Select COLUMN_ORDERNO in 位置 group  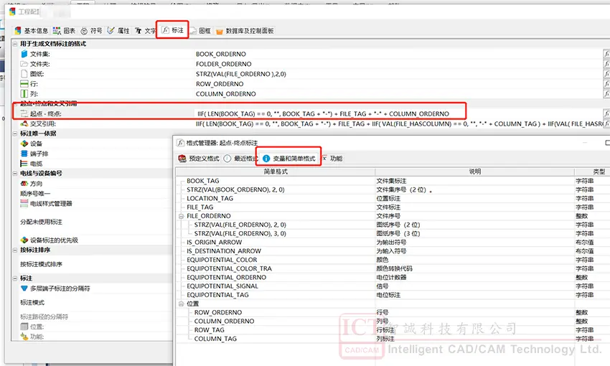(x=224, y=321)
